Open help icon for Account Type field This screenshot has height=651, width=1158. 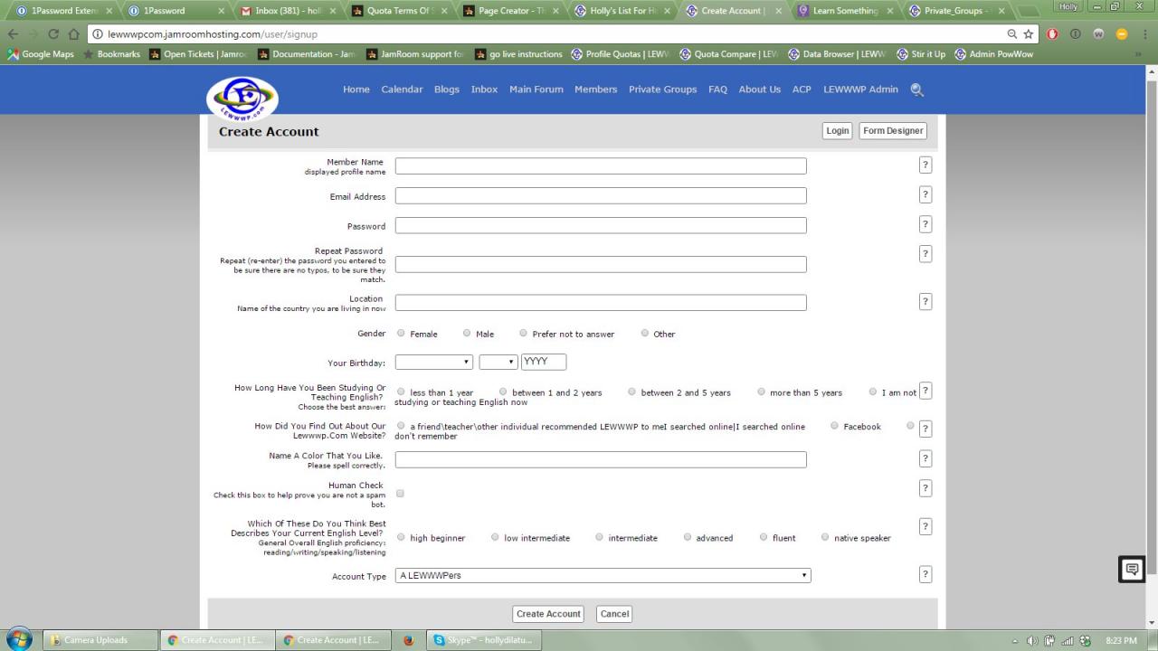tap(925, 574)
